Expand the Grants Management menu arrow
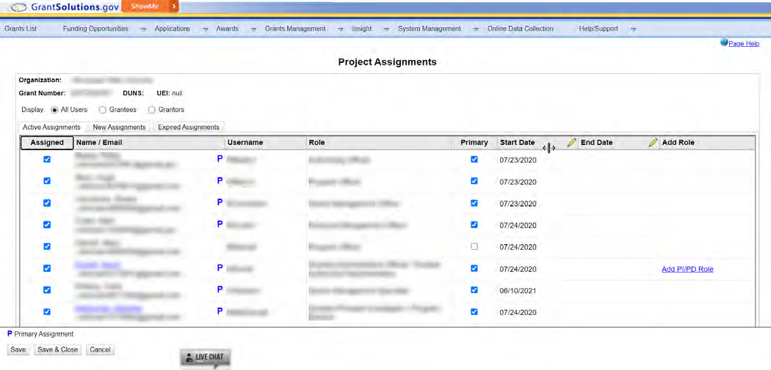Screen dimensions: 771x370 coord(340,29)
